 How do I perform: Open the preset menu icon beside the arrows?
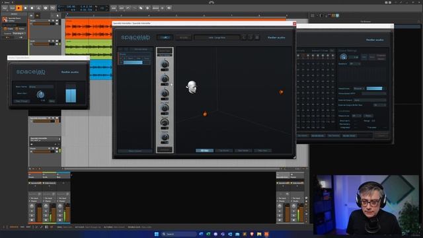click(x=257, y=38)
